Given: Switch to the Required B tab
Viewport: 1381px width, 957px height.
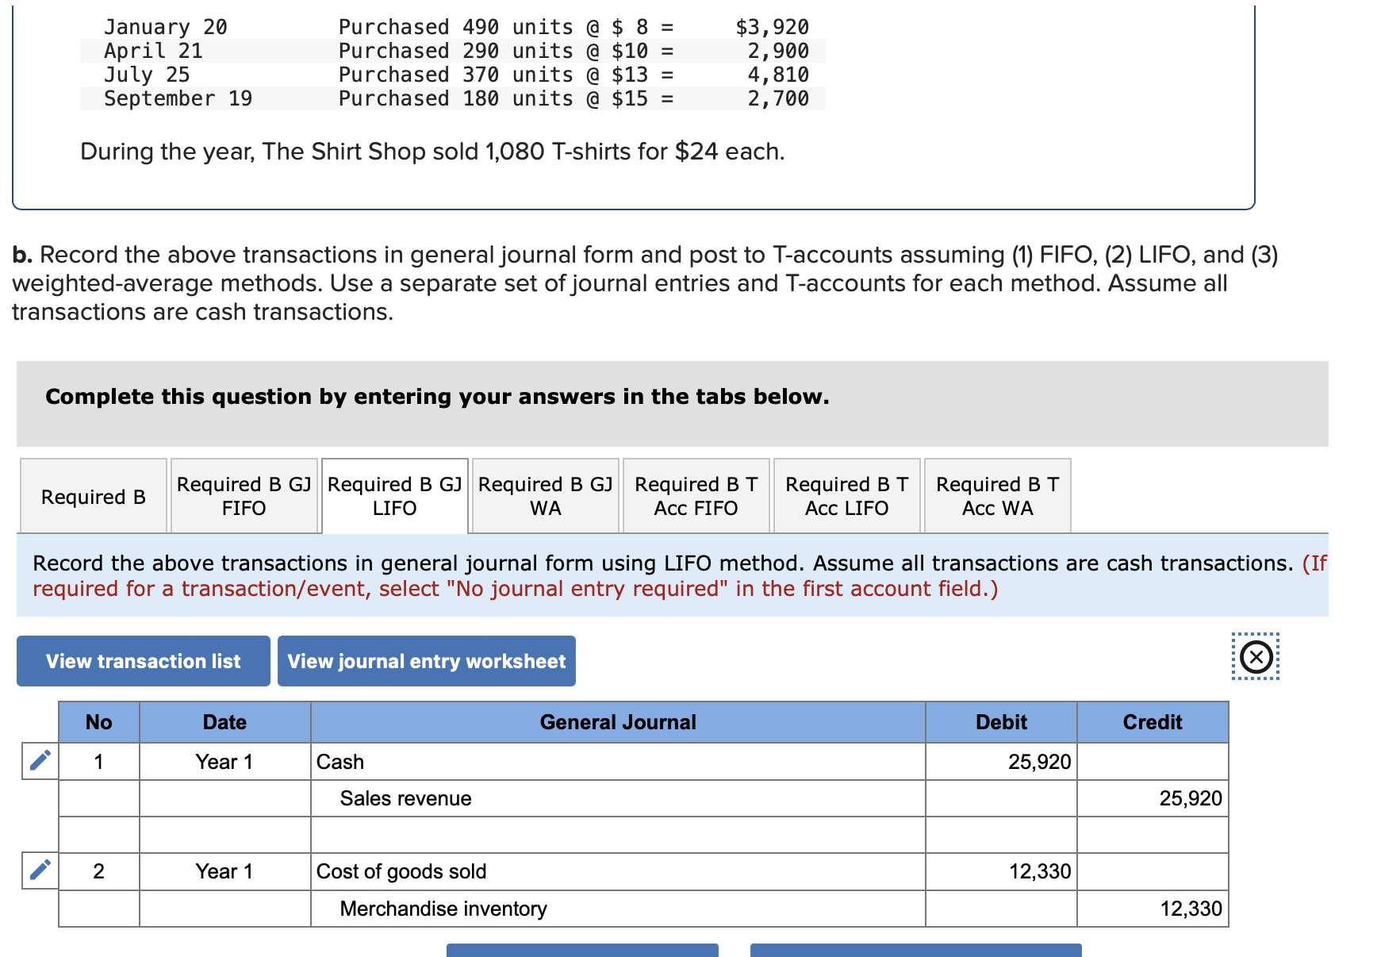Looking at the screenshot, I should click(x=93, y=495).
